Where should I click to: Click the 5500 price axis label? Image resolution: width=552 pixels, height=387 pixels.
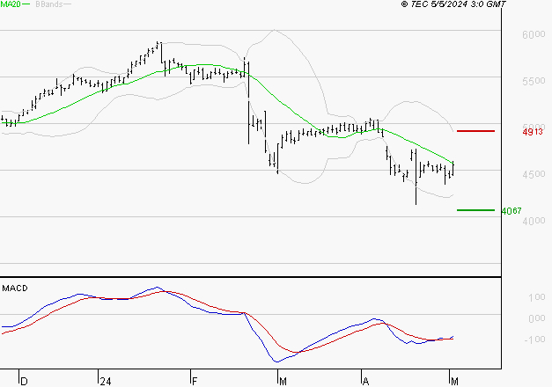[534, 81]
